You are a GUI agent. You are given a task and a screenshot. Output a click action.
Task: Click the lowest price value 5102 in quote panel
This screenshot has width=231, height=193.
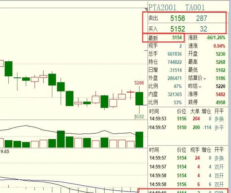pos(220,70)
